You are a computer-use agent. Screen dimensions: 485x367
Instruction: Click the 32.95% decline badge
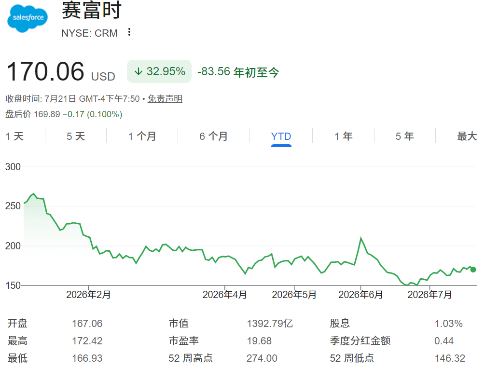click(x=159, y=71)
